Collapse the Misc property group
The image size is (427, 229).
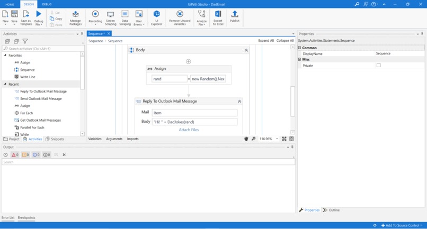click(299, 59)
